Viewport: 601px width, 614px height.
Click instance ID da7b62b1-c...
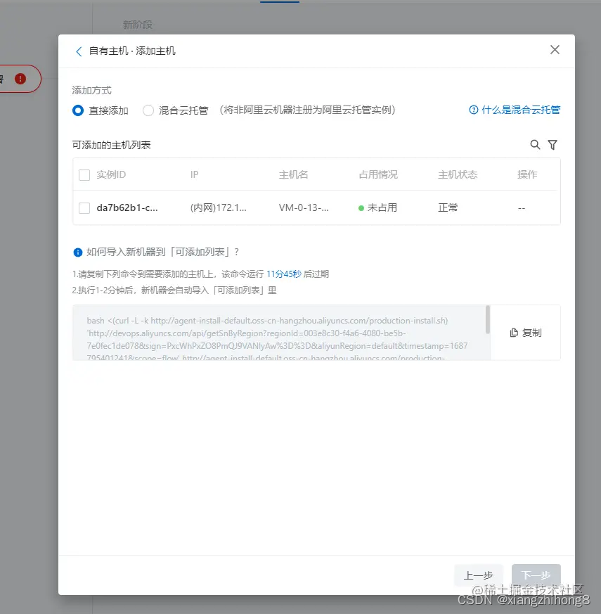click(x=127, y=208)
